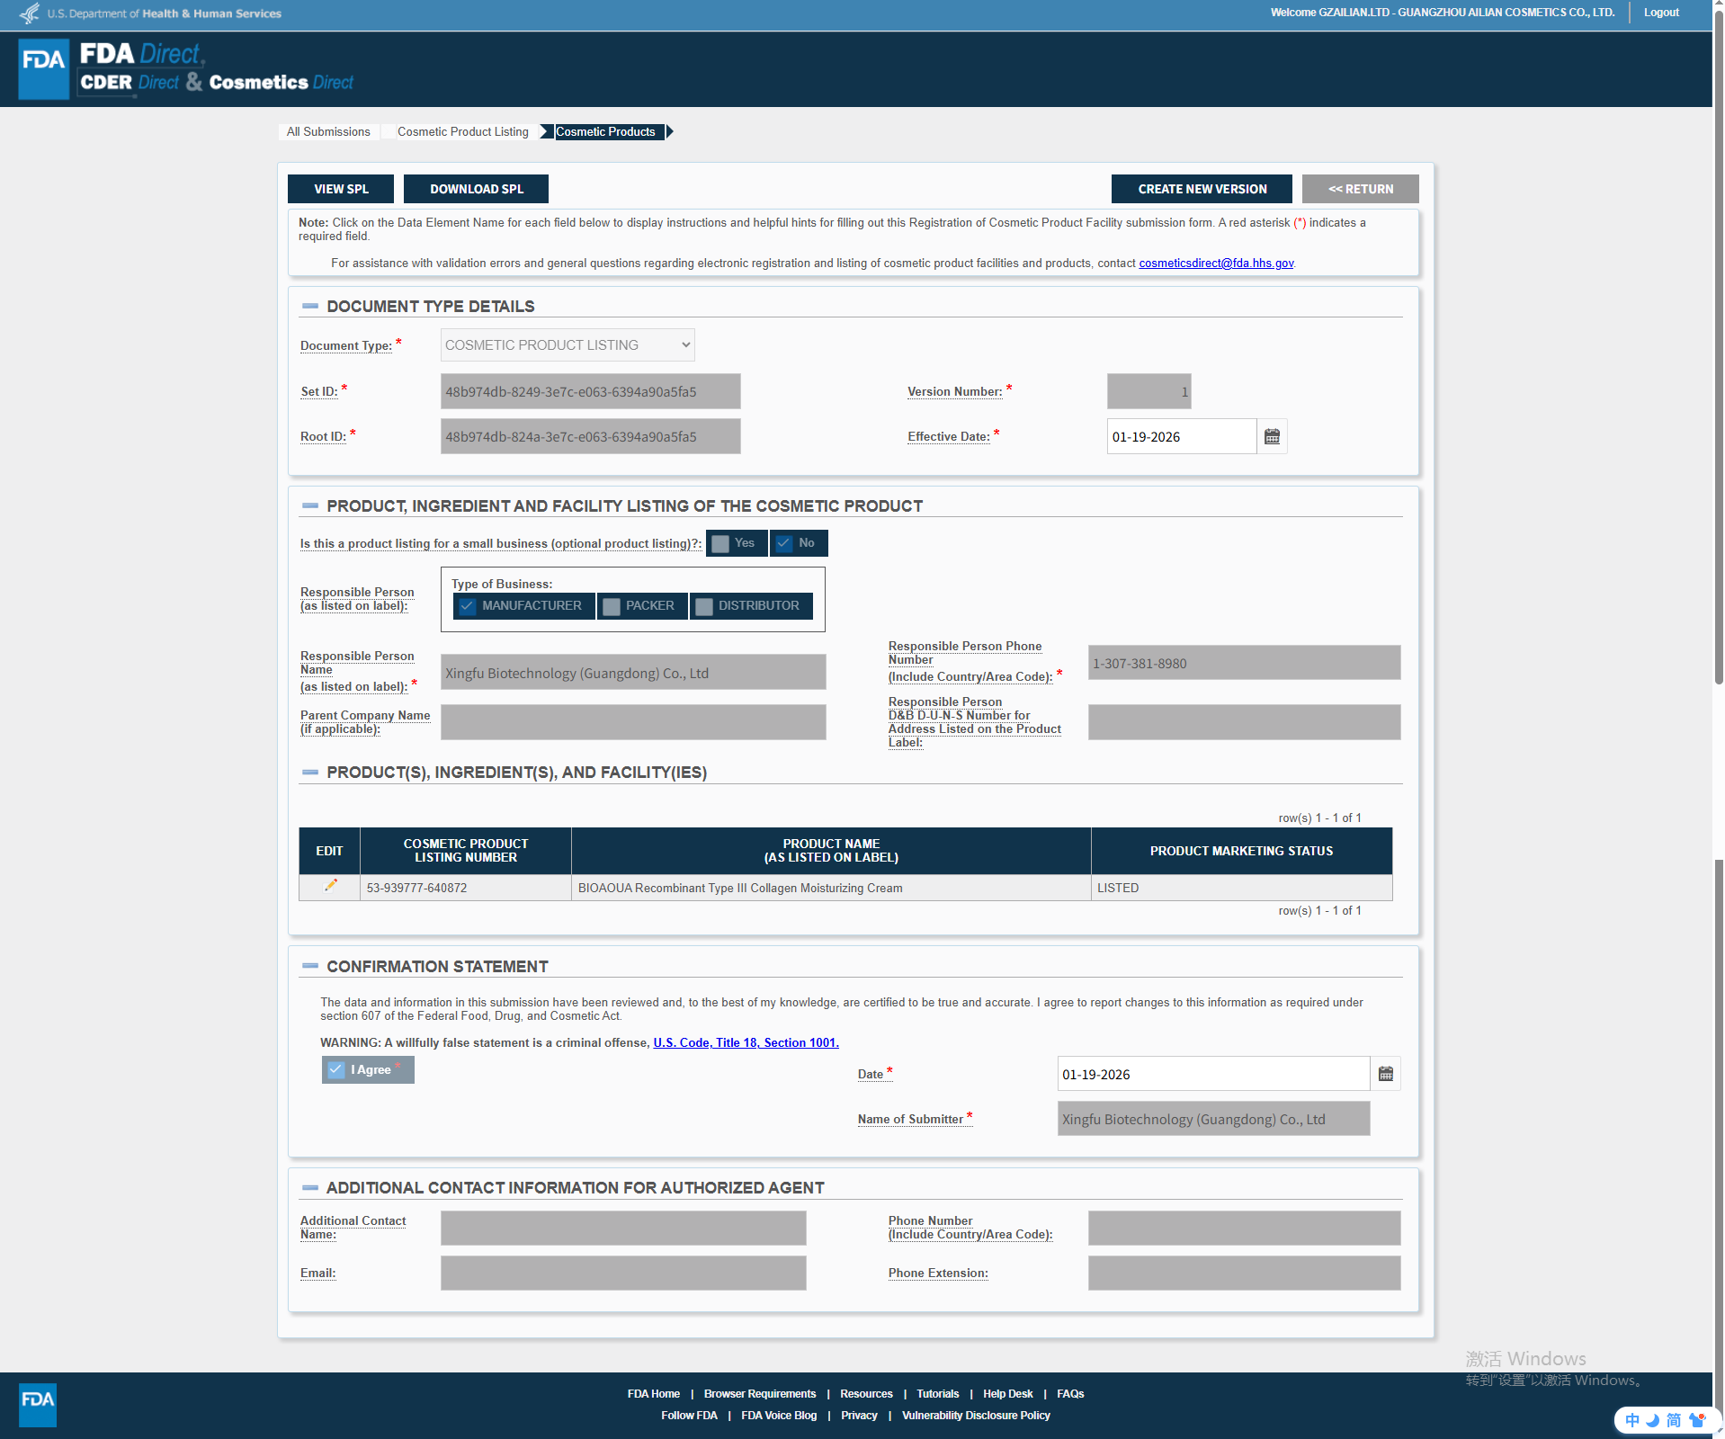Go to Cosmetic Product Listing breadcrumb
Screen dimensions: 1725x1439
click(462, 132)
